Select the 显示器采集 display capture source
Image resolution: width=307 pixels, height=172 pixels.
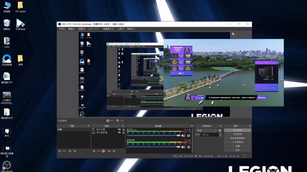pyautogui.click(x=101, y=132)
